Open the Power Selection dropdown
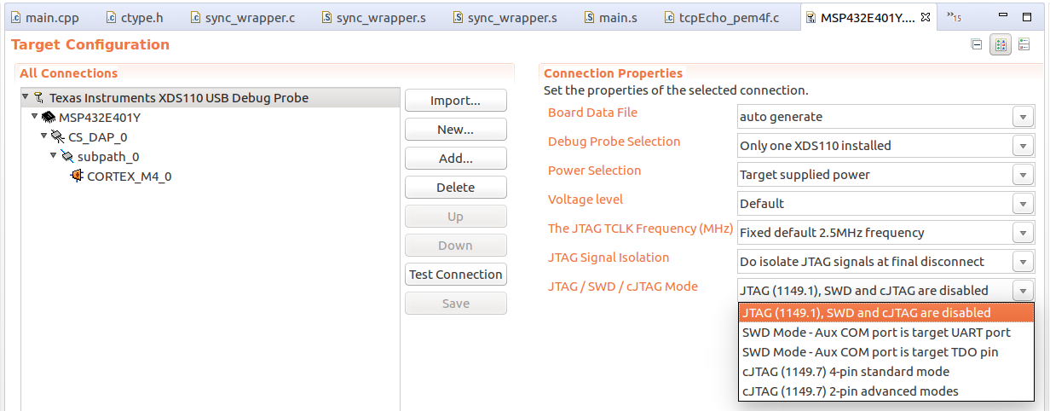This screenshot has height=411, width=1050. pos(1024,175)
